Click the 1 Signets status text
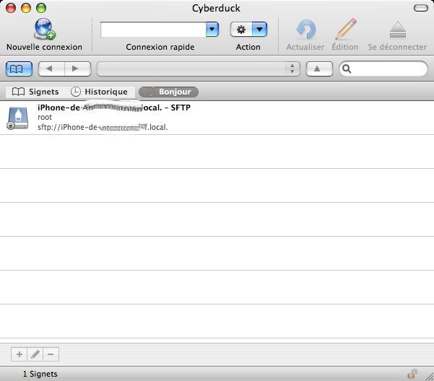Screen dimensions: 434x381 click(x=40, y=374)
